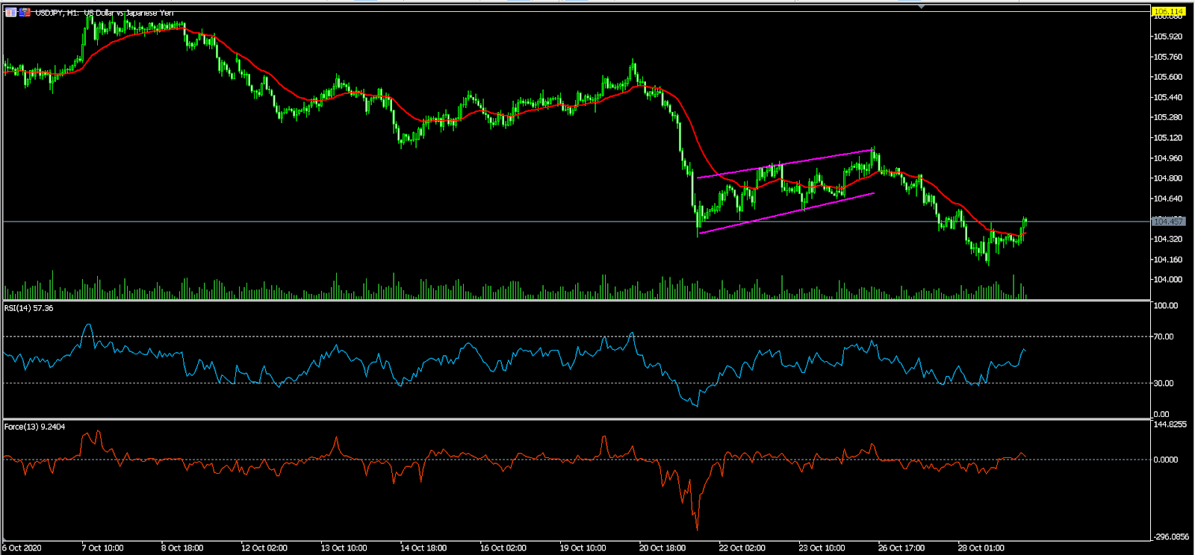Select the yellow 105.114 price label

coord(1168,11)
